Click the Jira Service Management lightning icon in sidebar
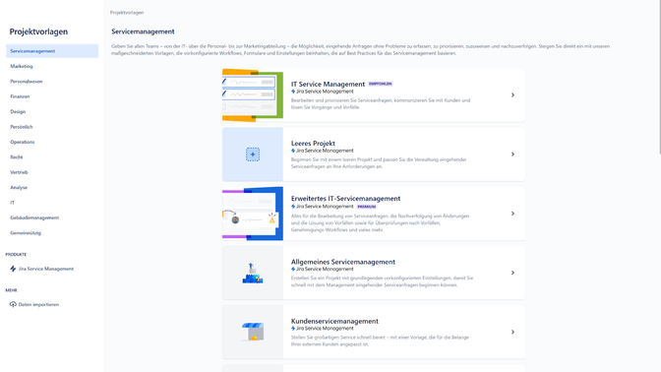Image resolution: width=661 pixels, height=372 pixels. tap(13, 269)
